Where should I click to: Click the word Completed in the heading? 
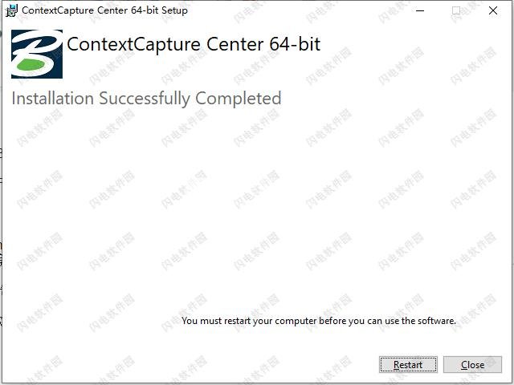pos(239,98)
